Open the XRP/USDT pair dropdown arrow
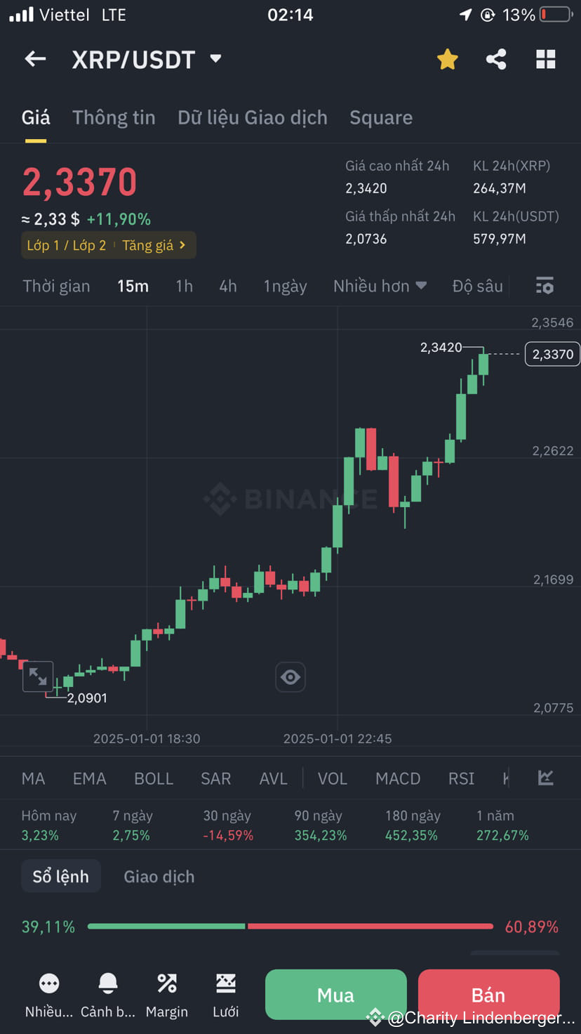The height and width of the screenshot is (1034, 581). [215, 58]
